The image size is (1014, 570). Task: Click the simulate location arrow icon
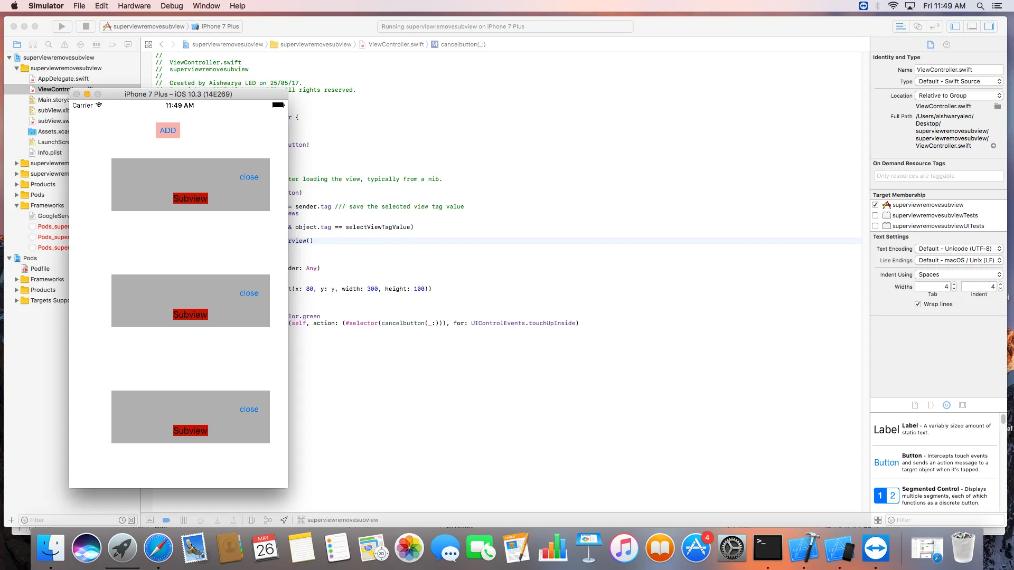284,520
